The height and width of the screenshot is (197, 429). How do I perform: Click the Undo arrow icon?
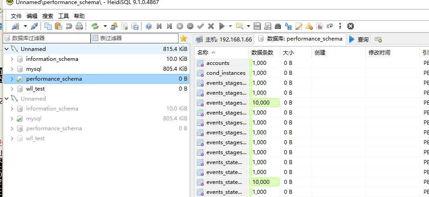click(x=68, y=26)
